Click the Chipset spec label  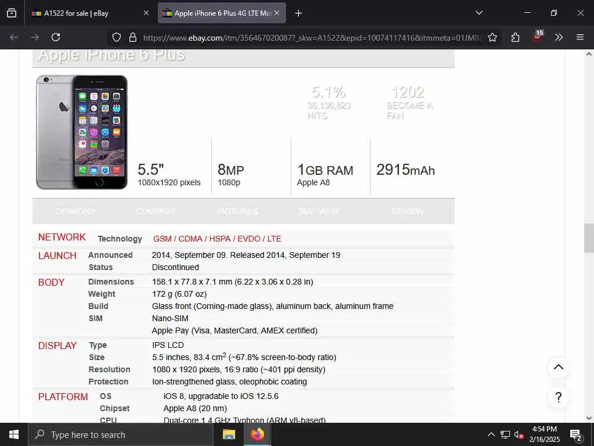click(114, 408)
